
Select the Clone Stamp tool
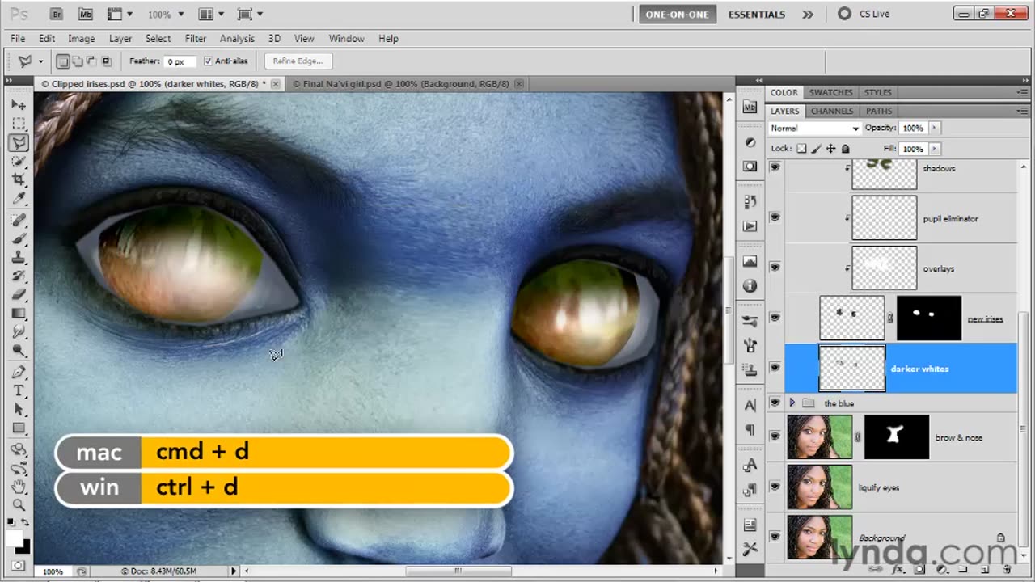19,258
